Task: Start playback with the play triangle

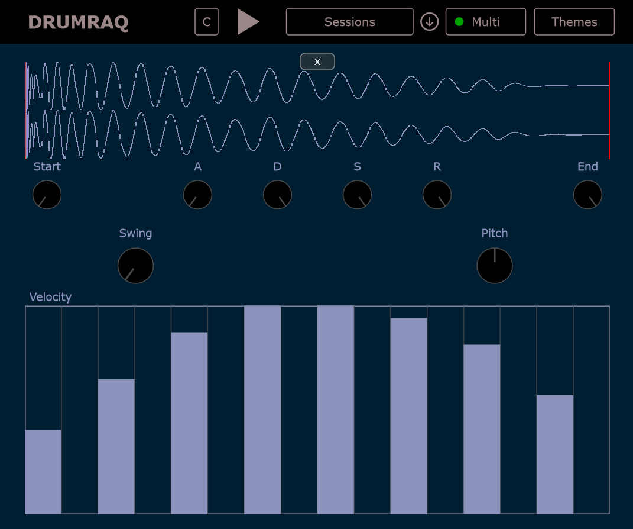Action: tap(248, 22)
